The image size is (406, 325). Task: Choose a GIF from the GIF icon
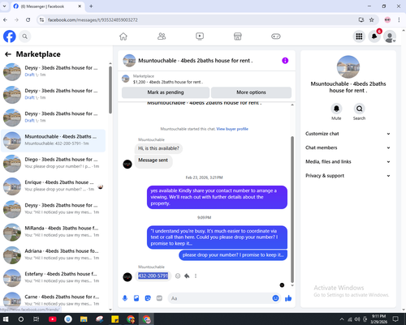point(159,298)
